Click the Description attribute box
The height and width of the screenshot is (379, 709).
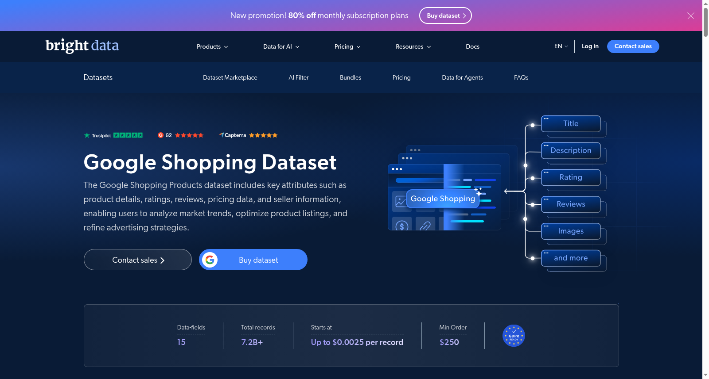coord(571,150)
